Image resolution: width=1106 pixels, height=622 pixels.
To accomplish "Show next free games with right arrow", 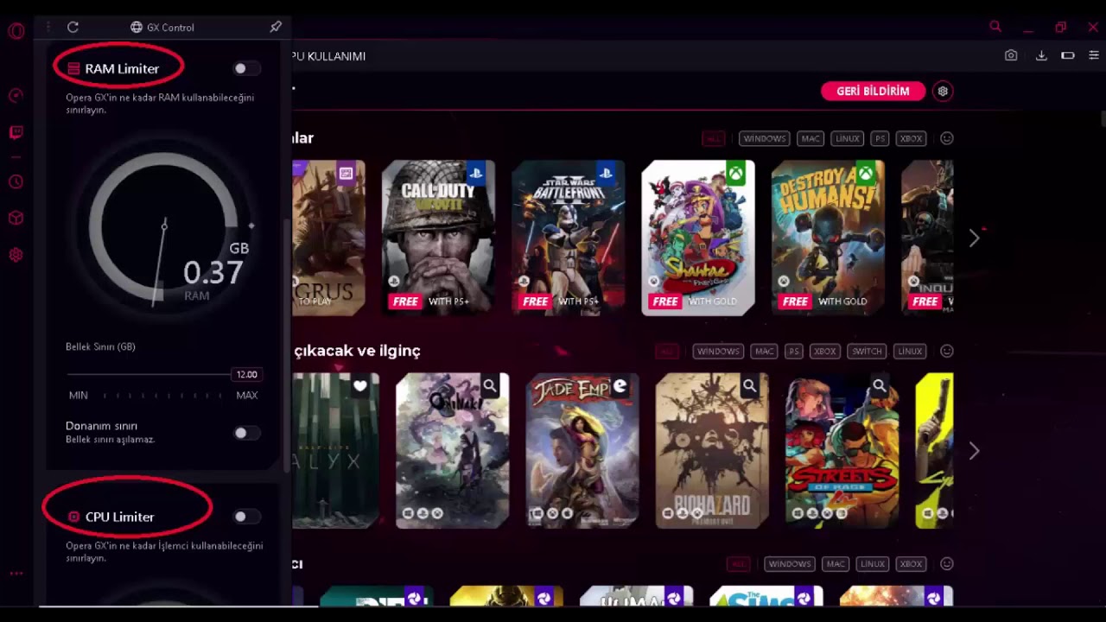I will [x=974, y=238].
